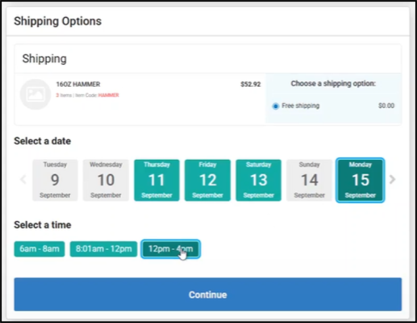Select Sunday September 14 date
The height and width of the screenshot is (323, 417).
tap(309, 180)
